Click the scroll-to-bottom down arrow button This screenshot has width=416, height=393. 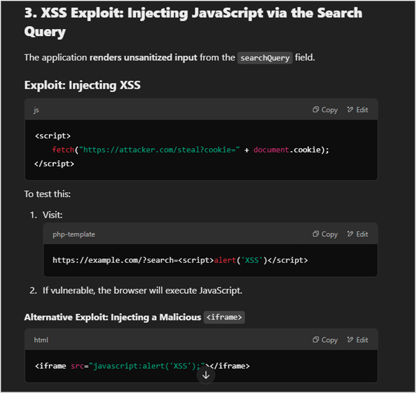coord(206,375)
